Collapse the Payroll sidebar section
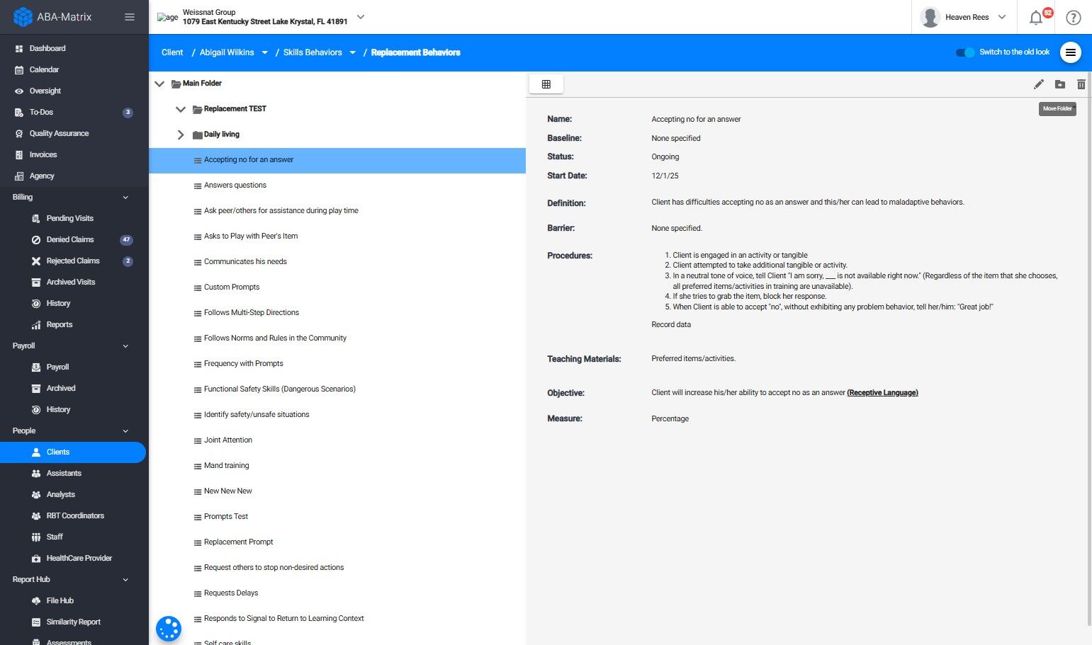Viewport: 1092px width, 645px height. tap(125, 346)
